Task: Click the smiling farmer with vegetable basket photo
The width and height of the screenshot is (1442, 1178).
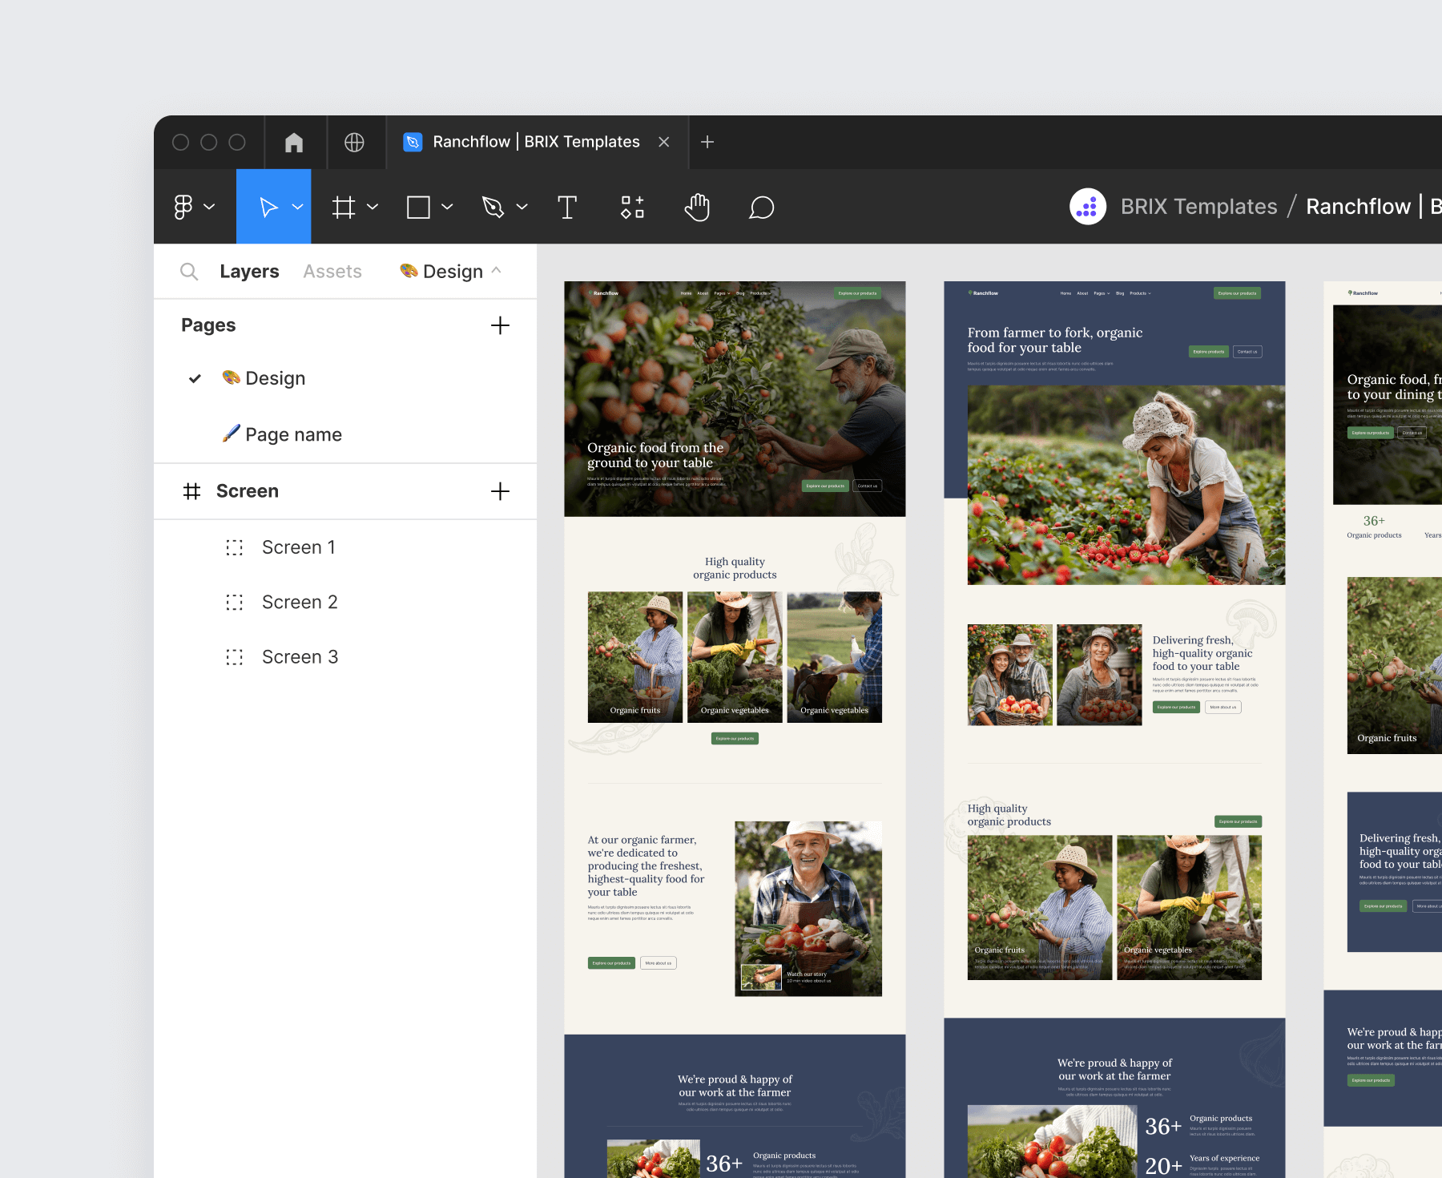Action: (808, 909)
